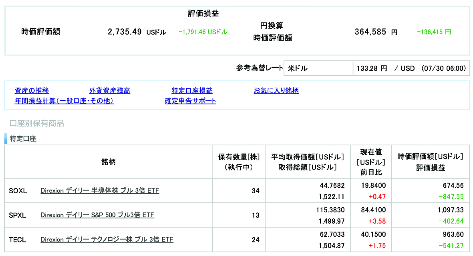
Task: Click the 現在値 前日比 column header
Action: [x=371, y=162]
